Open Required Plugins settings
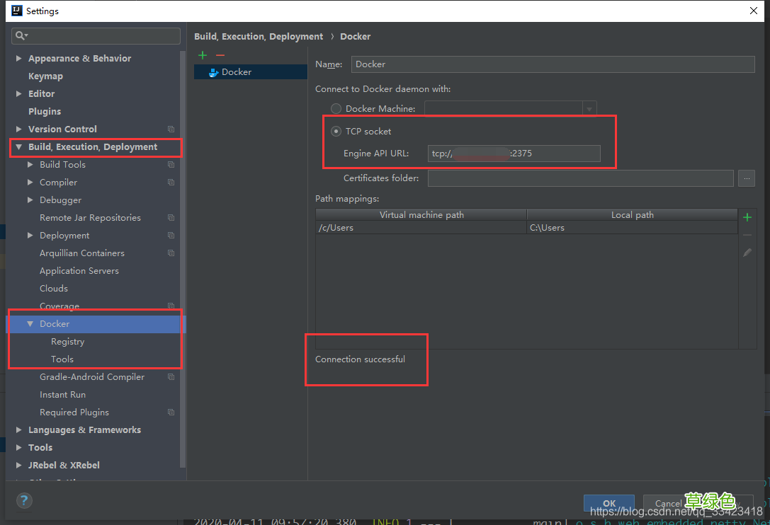The image size is (770, 525). click(x=74, y=412)
